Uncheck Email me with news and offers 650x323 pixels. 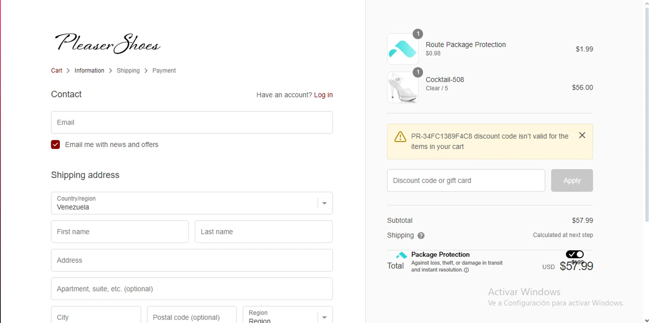55,145
